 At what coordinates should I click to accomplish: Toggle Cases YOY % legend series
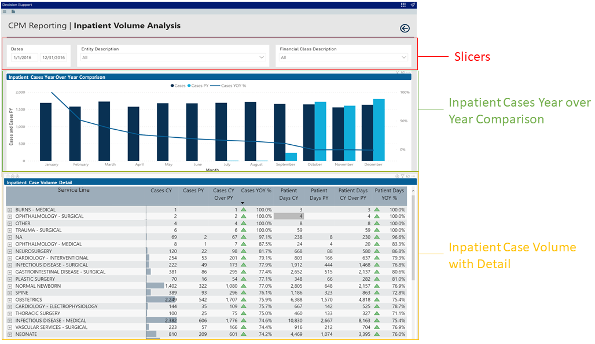(232, 86)
